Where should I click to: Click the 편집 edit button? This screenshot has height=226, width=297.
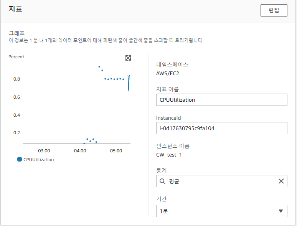point(274,10)
